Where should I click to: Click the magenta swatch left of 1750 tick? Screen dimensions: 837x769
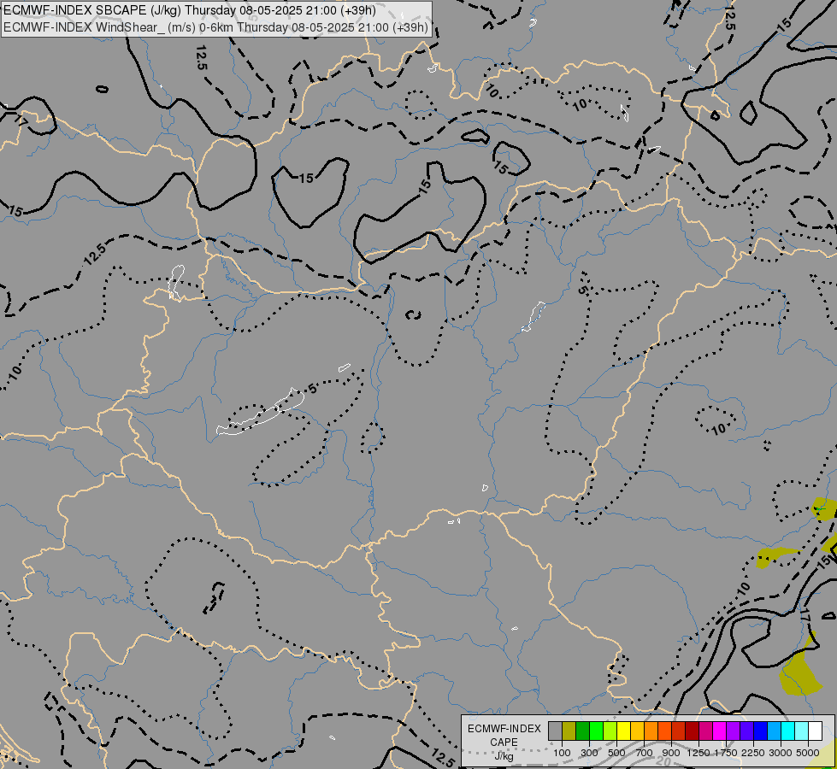click(720, 731)
